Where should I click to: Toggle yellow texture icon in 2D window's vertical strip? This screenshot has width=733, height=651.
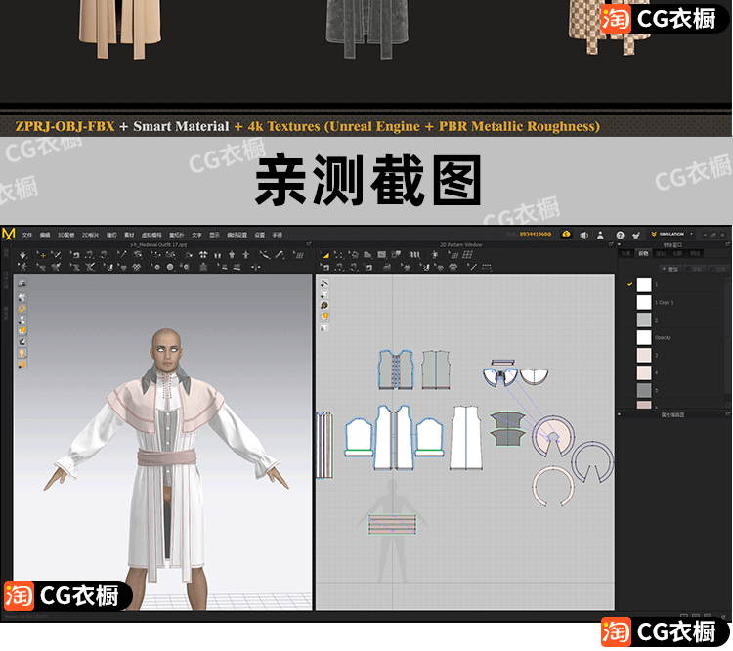point(324,317)
